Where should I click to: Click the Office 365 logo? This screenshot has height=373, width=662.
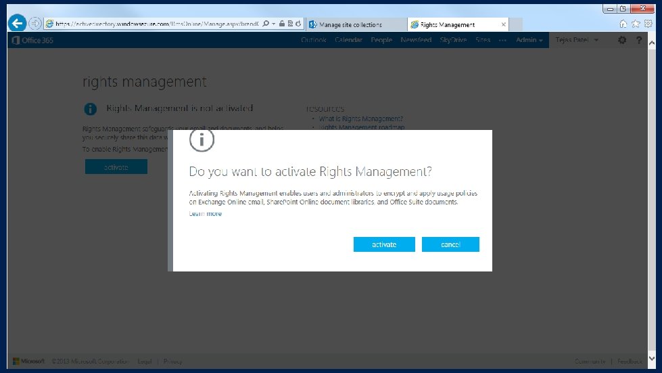[33, 40]
